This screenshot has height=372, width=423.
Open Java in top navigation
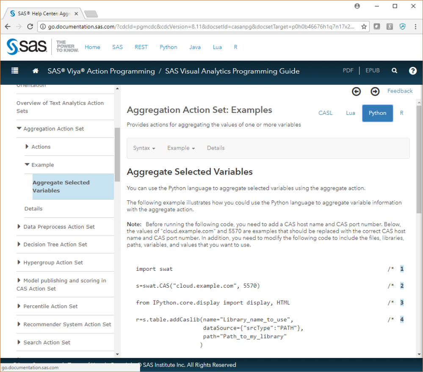pyautogui.click(x=195, y=47)
